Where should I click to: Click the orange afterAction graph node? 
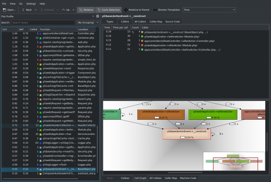coord(161,114)
